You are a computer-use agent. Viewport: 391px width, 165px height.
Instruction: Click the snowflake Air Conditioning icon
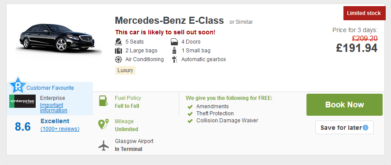[x=118, y=59]
